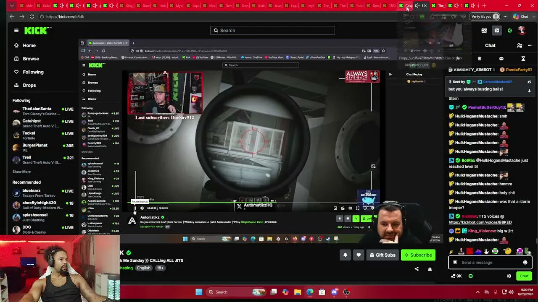Show more channels under Following
This screenshot has height=302, width=538.
pos(21,172)
